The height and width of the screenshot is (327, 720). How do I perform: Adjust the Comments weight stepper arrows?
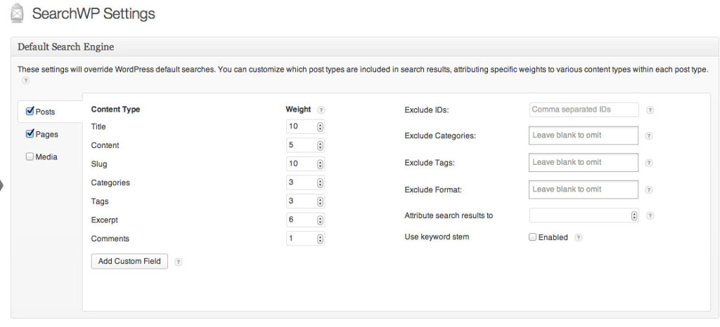pyautogui.click(x=320, y=239)
